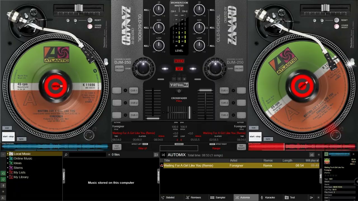
Task: Collapse the folders side handle
Action: pyautogui.click(x=64, y=176)
